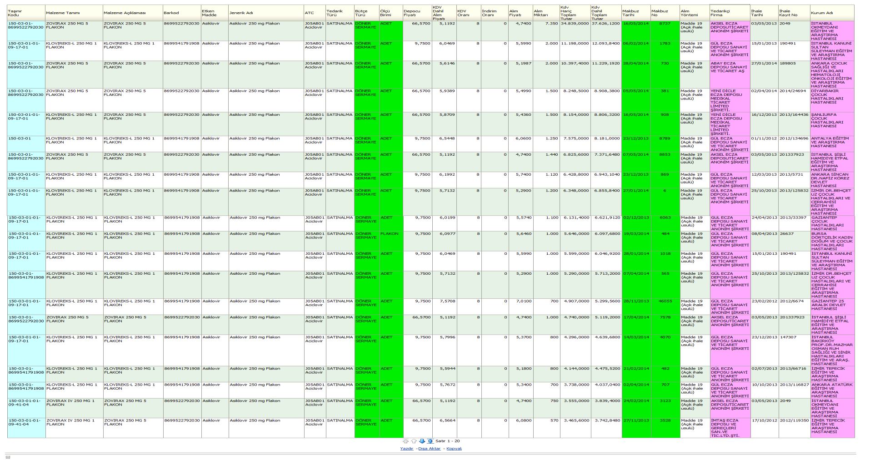
Task: Sort by Bütçe Türü column header
Action: click(367, 13)
